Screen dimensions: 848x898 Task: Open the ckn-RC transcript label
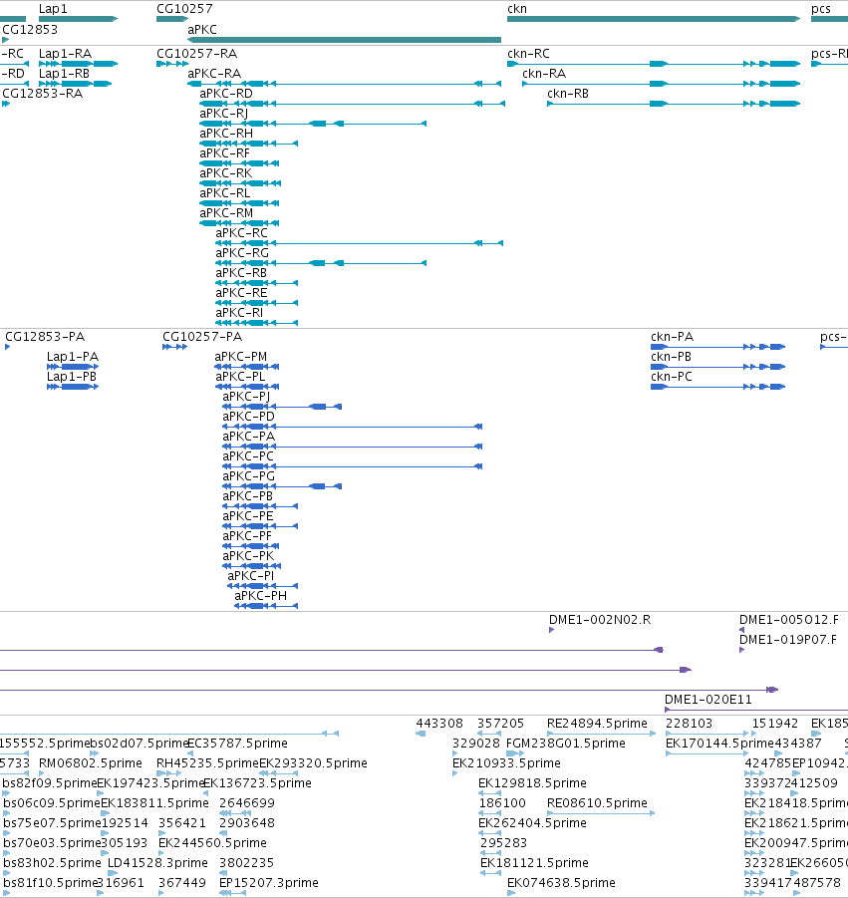coord(528,53)
